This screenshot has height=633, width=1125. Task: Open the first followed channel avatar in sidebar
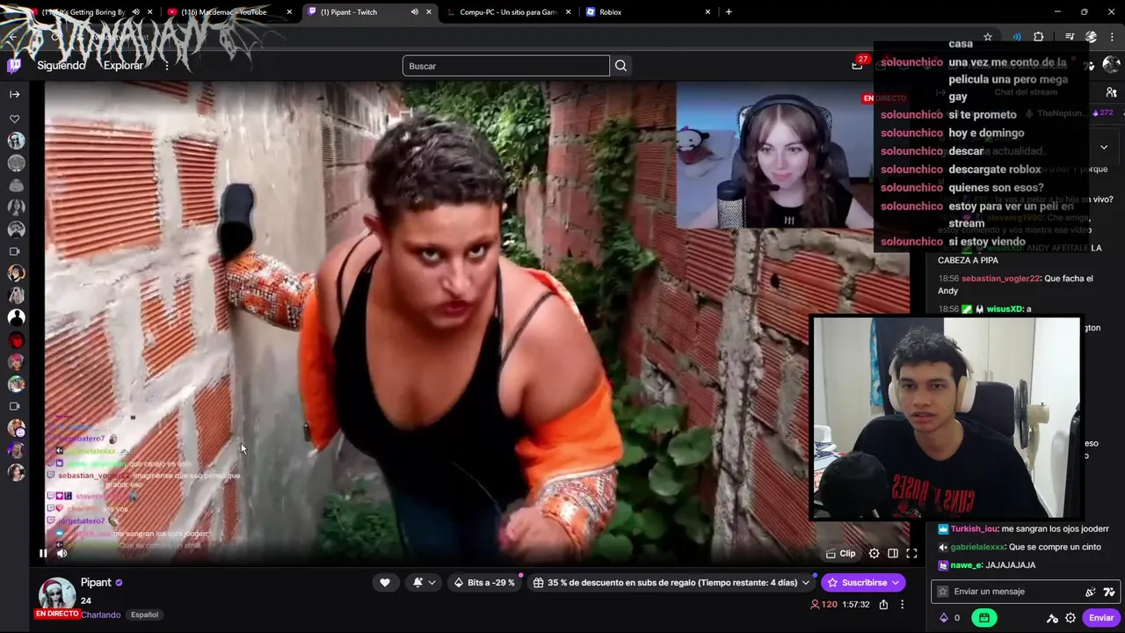click(x=16, y=141)
